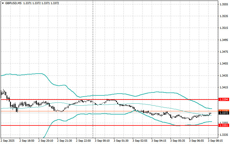230x144 pixels.
Task: Click the 2 Sep 18:50 time label
Action: coord(27,141)
